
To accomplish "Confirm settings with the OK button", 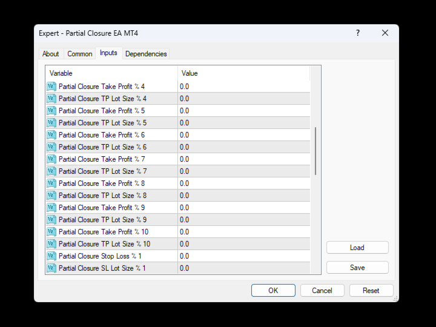I will [x=273, y=290].
